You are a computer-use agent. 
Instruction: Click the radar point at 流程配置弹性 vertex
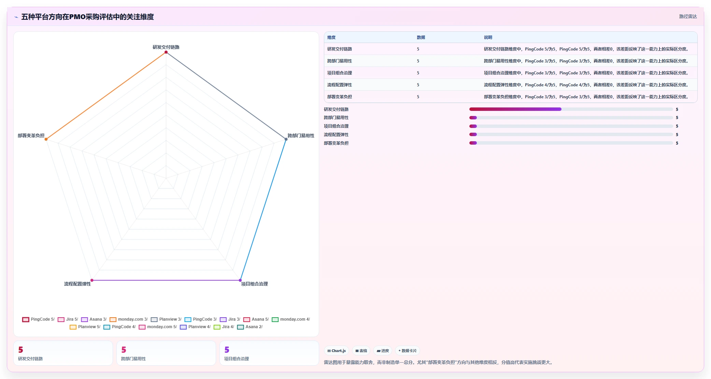click(x=92, y=280)
